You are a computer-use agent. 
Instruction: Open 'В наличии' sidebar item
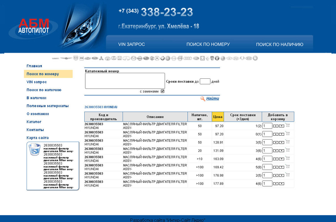(x=36, y=98)
